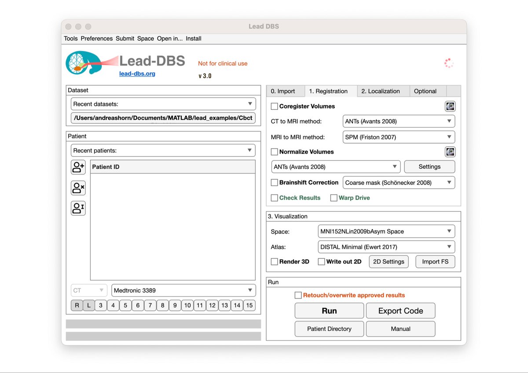The width and height of the screenshot is (528, 373).
Task: Click the Import FS button
Action: pyautogui.click(x=435, y=261)
